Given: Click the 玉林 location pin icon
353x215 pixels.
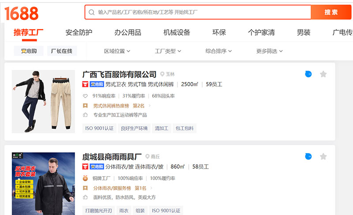Looking at the screenshot, I should coord(162,74).
